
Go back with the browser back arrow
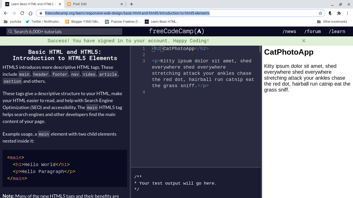[x=6, y=13]
